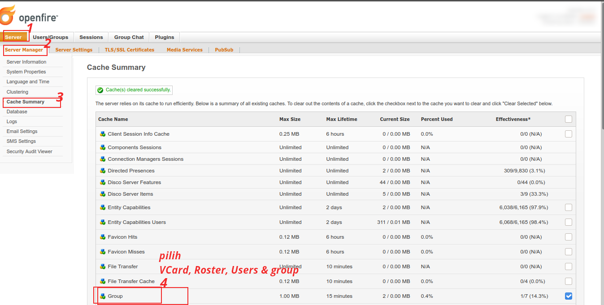Open TLS/SSL Certificates section
The width and height of the screenshot is (604, 305).
point(130,50)
